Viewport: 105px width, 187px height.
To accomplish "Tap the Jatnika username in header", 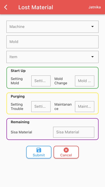I will pyautogui.click(x=95, y=7).
